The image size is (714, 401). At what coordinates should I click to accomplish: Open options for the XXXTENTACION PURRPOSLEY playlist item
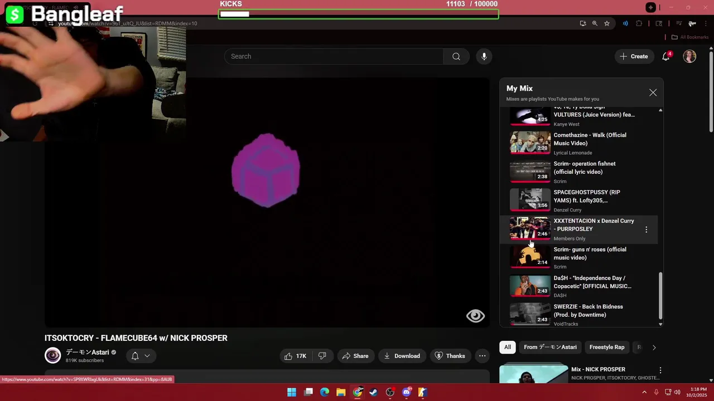pyautogui.click(x=647, y=229)
